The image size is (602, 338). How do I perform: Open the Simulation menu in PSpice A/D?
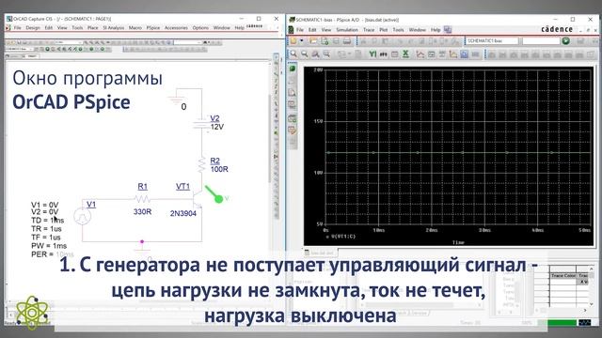coord(347,29)
